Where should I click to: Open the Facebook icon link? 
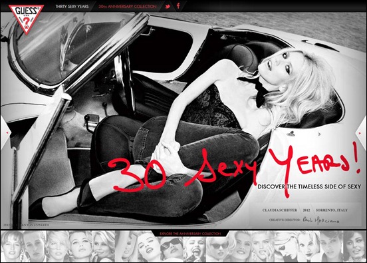(178, 6)
